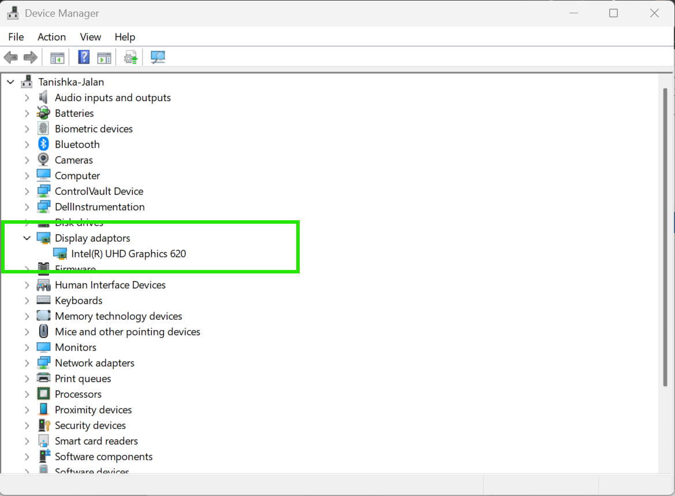The width and height of the screenshot is (675, 496).
Task: Expand the Cameras category chevron
Action: click(27, 160)
